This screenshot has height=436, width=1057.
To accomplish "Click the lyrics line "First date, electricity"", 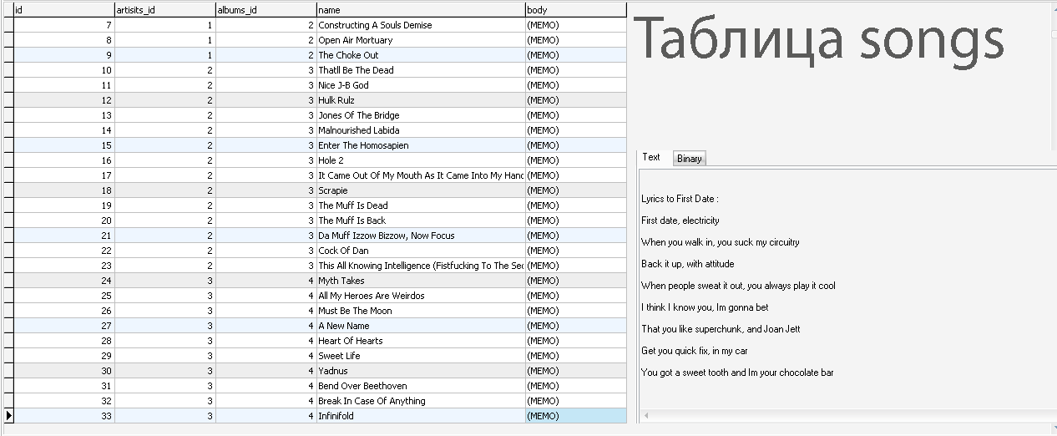I will click(680, 221).
